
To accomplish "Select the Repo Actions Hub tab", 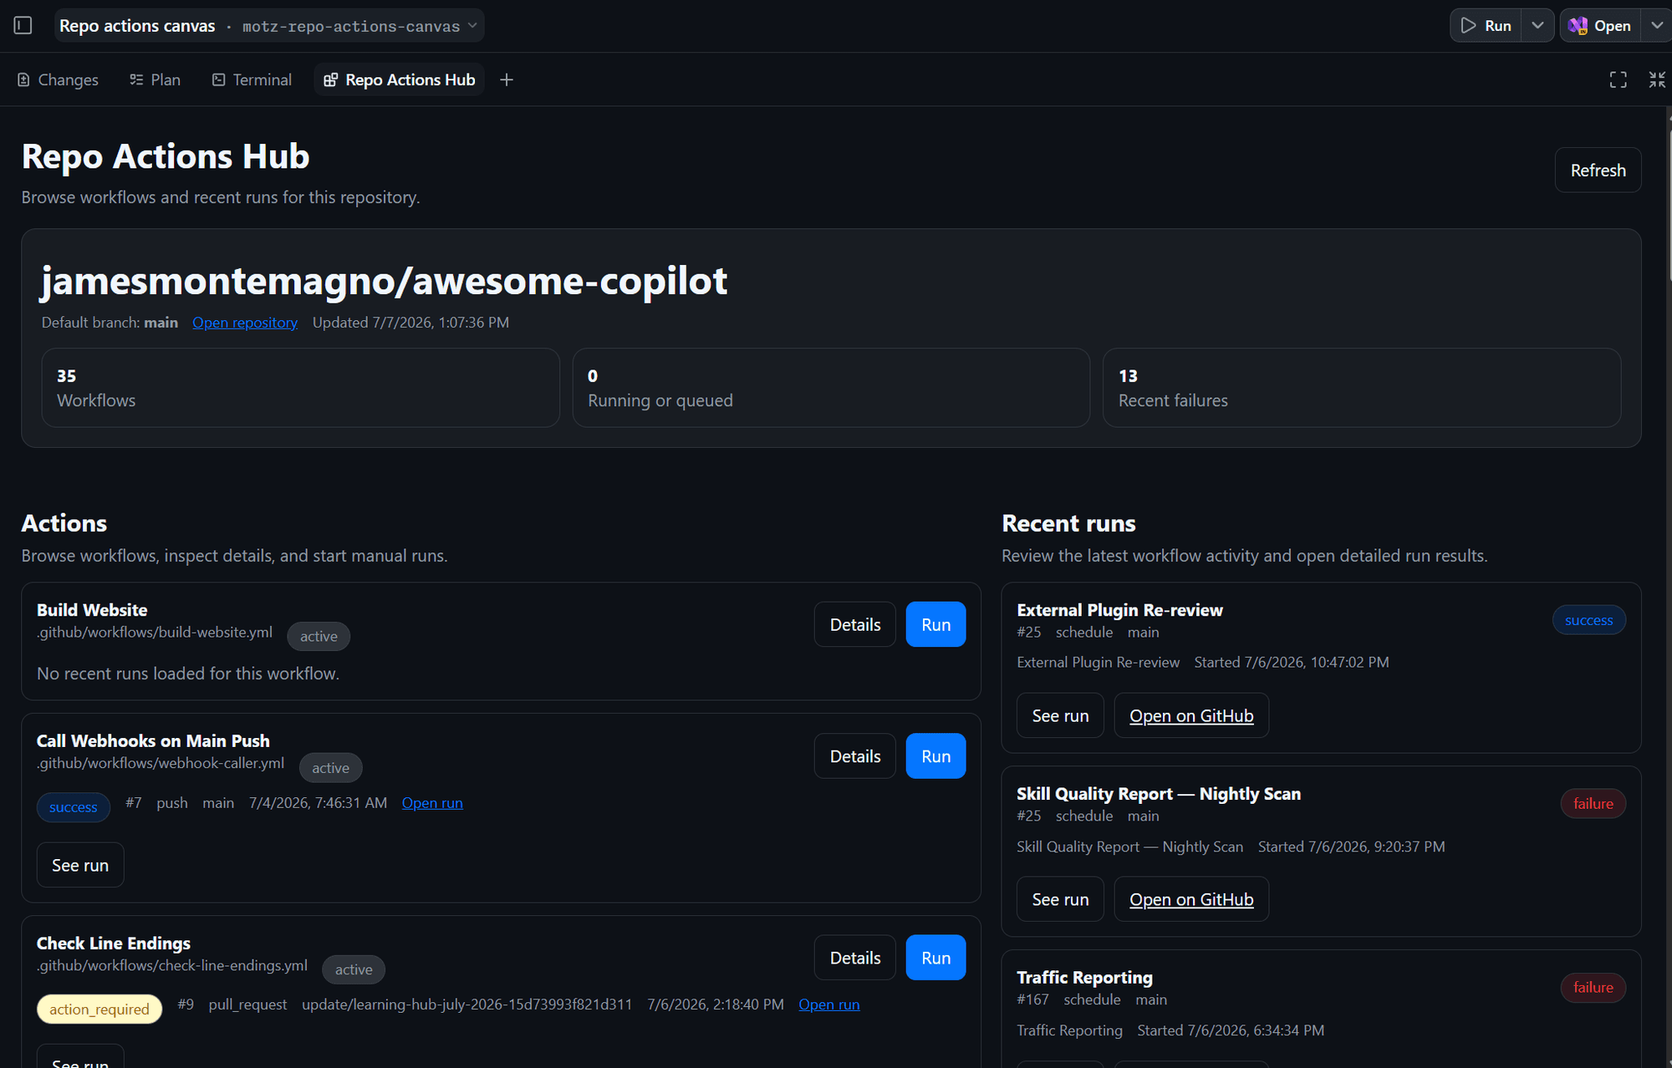I will (400, 79).
